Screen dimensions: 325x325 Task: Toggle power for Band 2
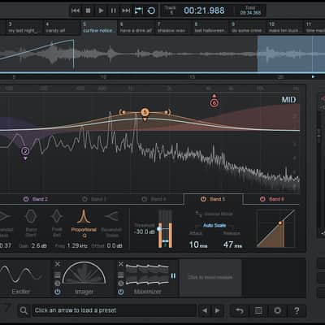[26, 199]
